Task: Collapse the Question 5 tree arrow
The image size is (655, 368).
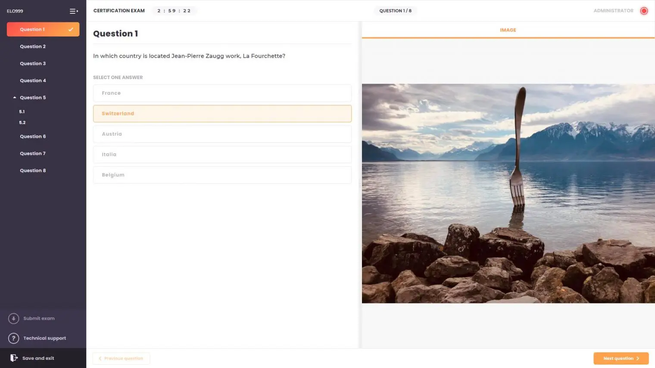Action: [15, 98]
